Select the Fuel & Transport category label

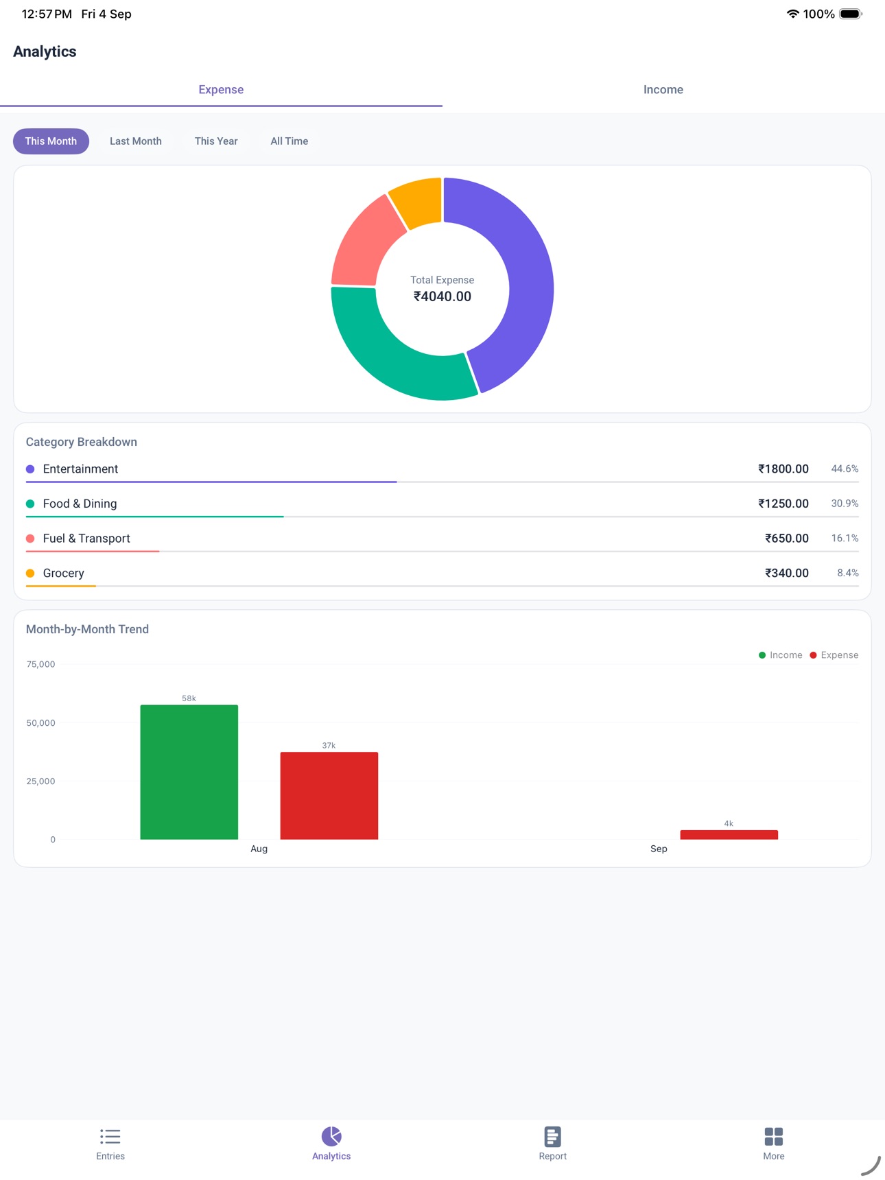(86, 539)
